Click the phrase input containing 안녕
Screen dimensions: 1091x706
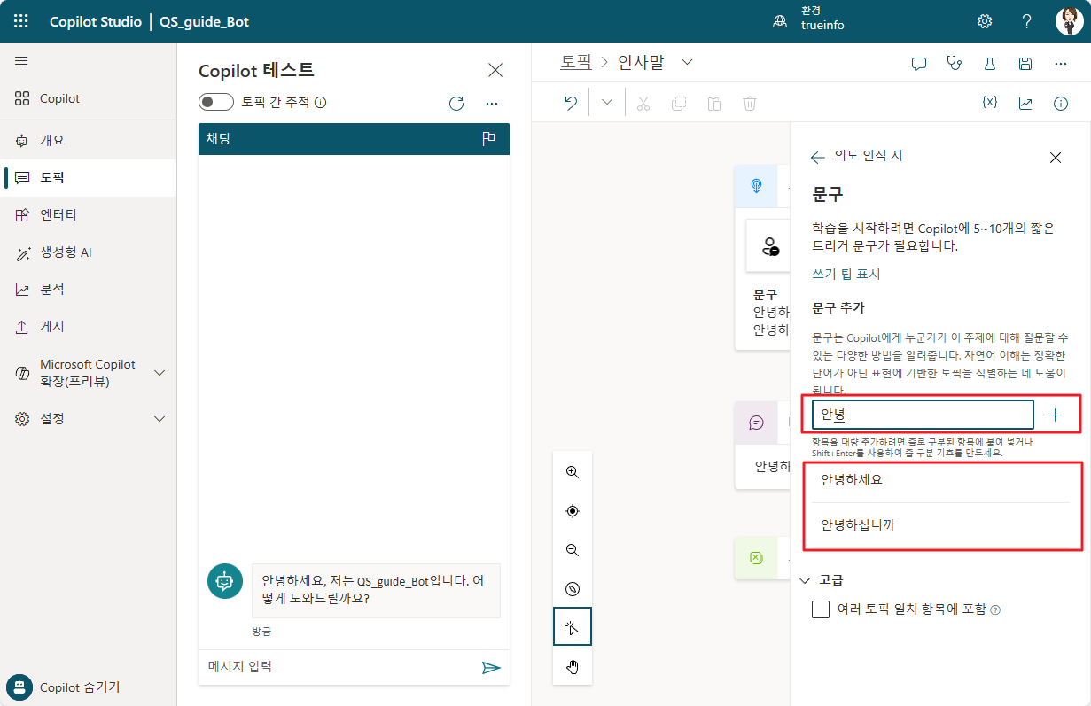coord(923,415)
